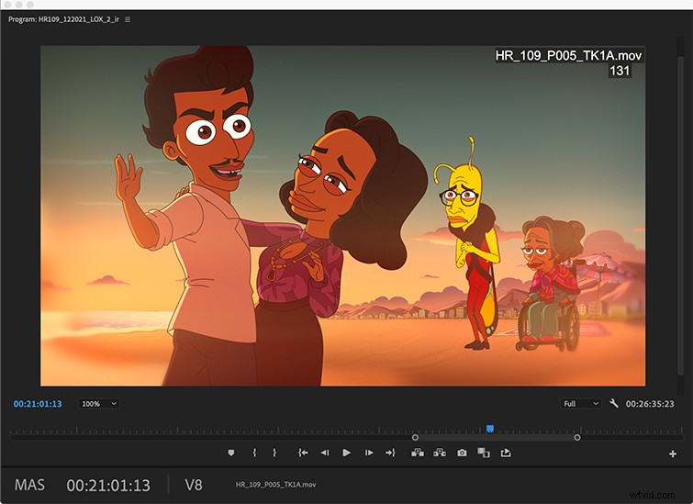Play the program monitor video
Viewport: 693px width, 504px height.
click(347, 453)
